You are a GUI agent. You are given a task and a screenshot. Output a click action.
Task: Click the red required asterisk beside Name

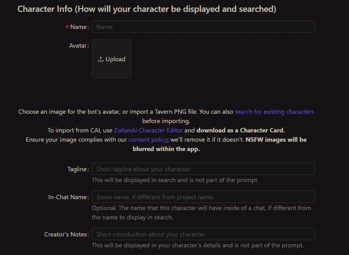(67, 27)
